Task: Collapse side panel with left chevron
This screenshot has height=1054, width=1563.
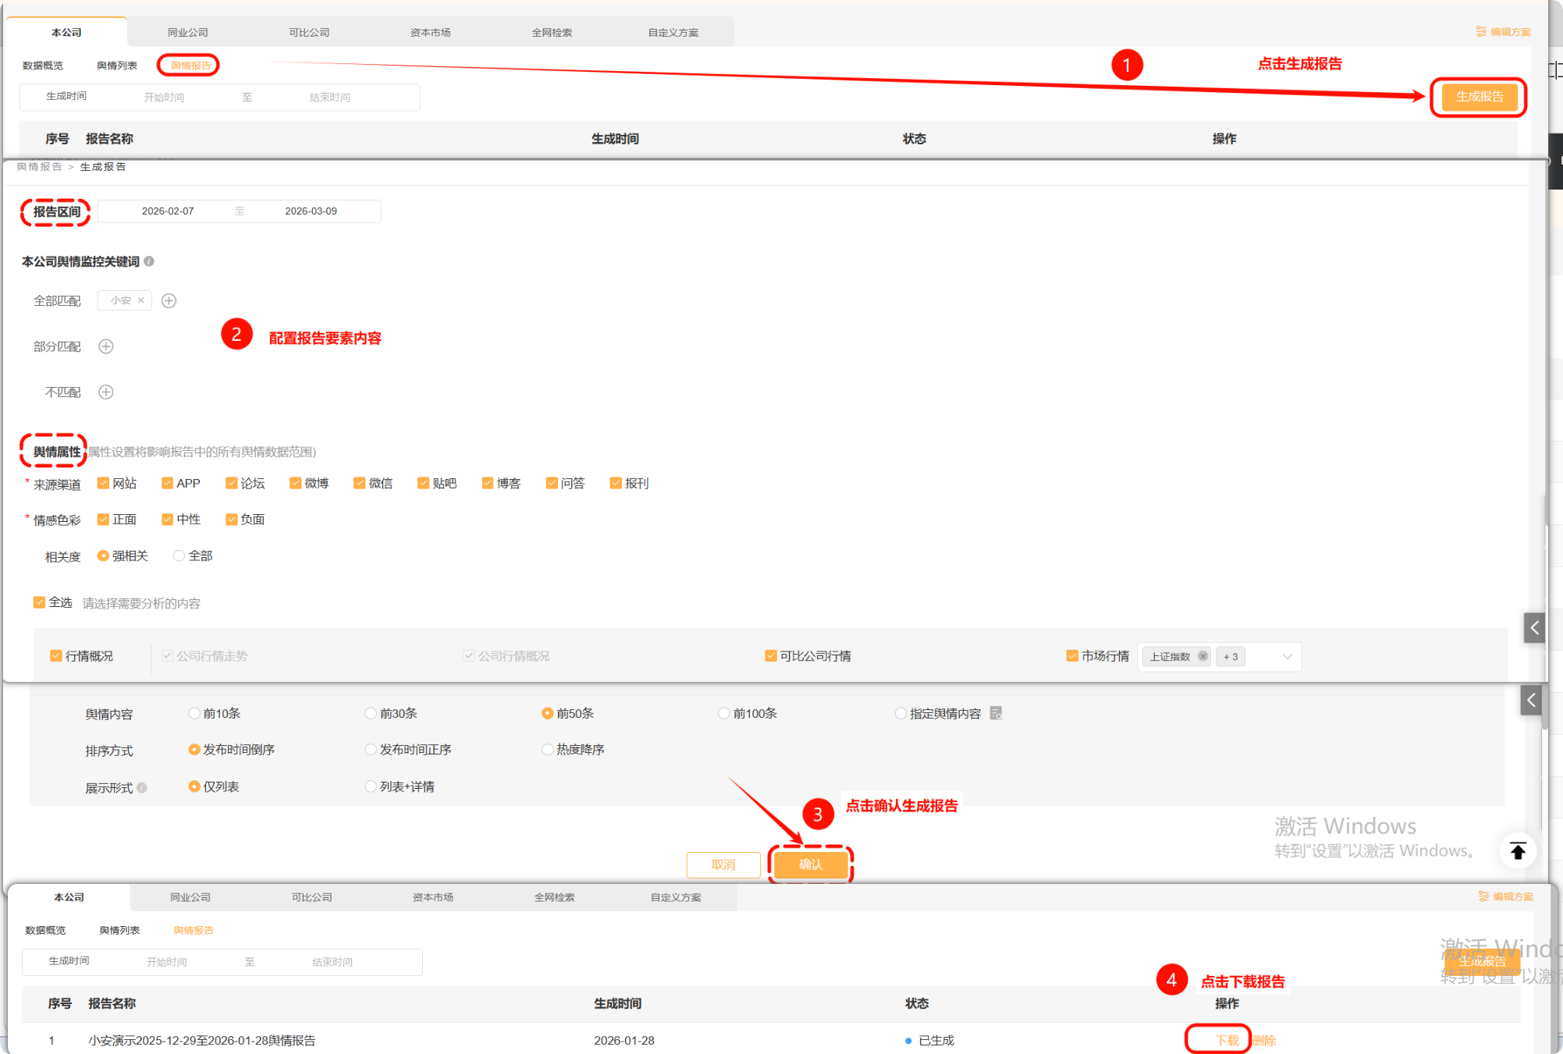Action: click(1534, 627)
